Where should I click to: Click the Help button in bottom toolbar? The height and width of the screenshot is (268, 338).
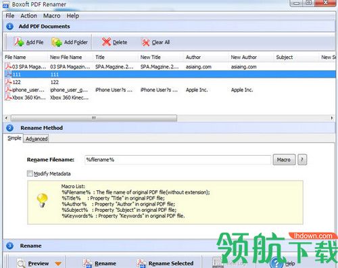click(283, 263)
